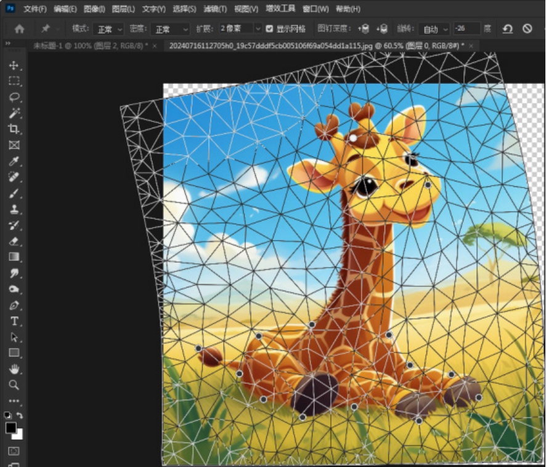
Task: Select the Move tool
Action: 14,65
